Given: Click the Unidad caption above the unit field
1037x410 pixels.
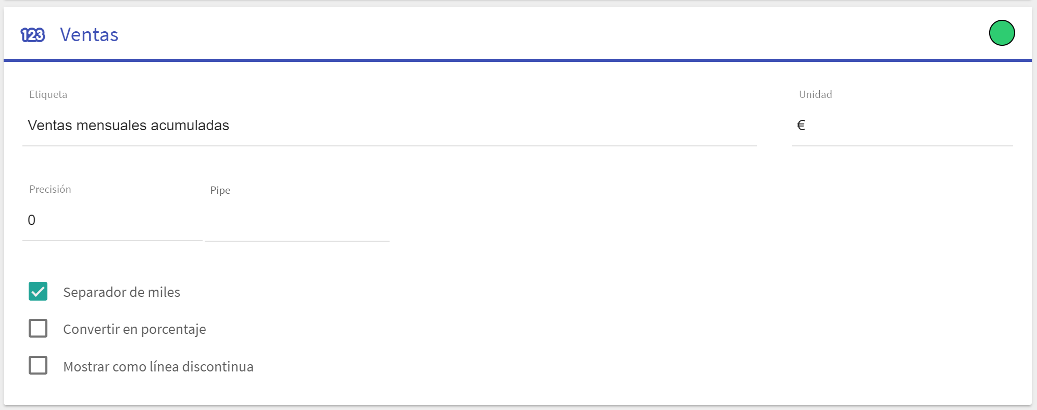Looking at the screenshot, I should 815,94.
